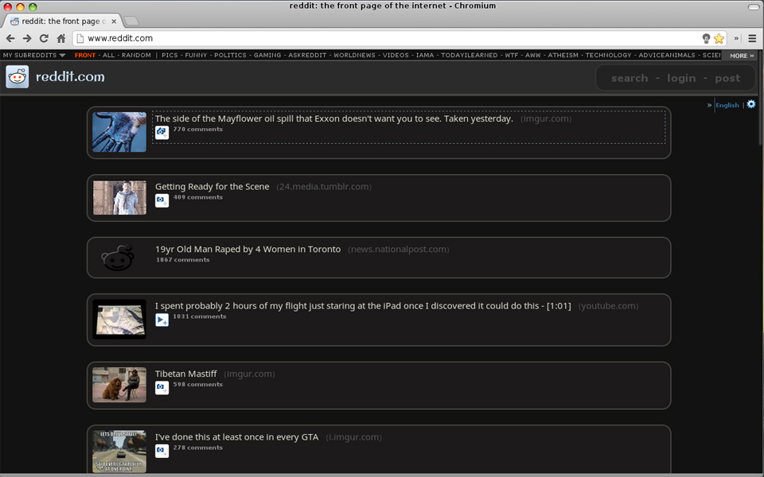Click the browser forward arrow
The width and height of the screenshot is (764, 477).
[27, 38]
